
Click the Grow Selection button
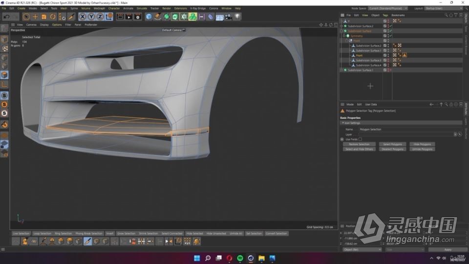[x=126, y=234]
